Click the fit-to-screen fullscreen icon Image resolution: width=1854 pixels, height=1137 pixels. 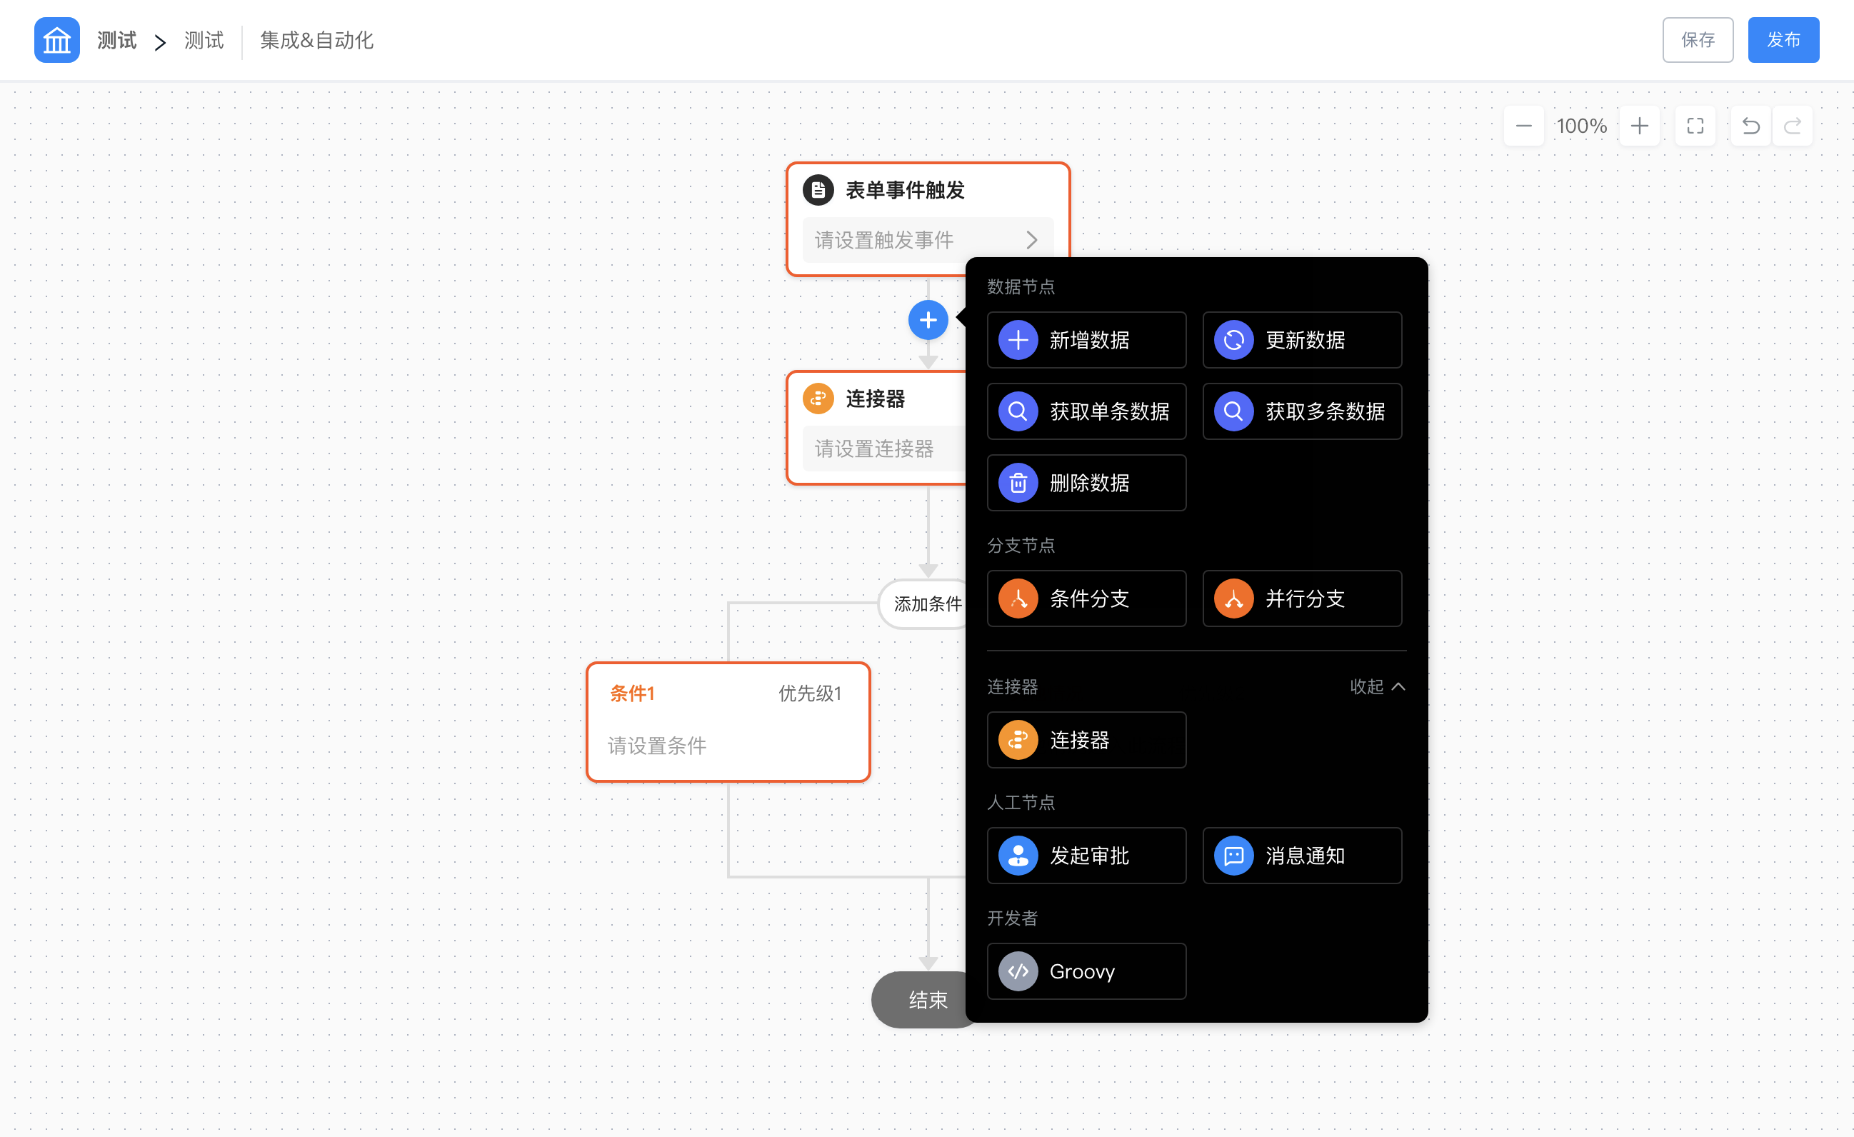click(1695, 126)
